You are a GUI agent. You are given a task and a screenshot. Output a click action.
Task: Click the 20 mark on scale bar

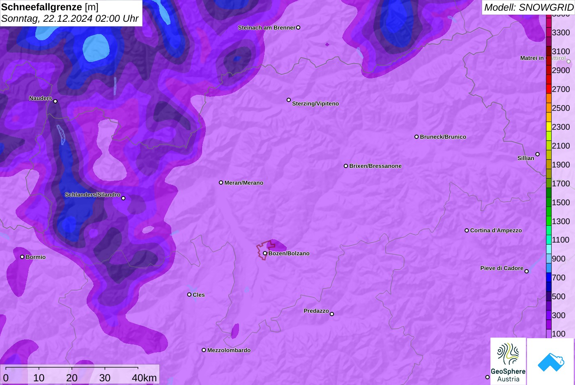coord(72,378)
